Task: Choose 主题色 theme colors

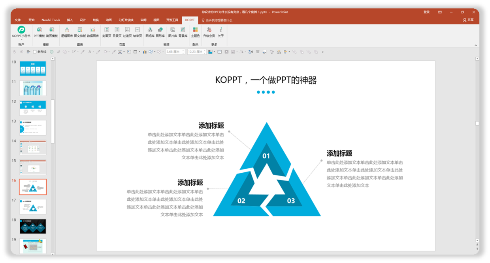Action: [195, 32]
